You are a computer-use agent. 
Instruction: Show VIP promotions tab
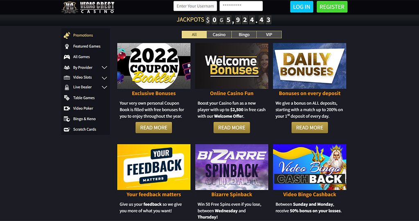[269, 34]
